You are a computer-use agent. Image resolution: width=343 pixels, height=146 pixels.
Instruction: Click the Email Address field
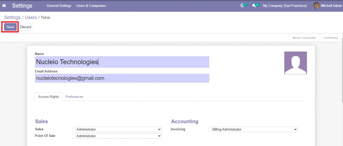coord(122,78)
